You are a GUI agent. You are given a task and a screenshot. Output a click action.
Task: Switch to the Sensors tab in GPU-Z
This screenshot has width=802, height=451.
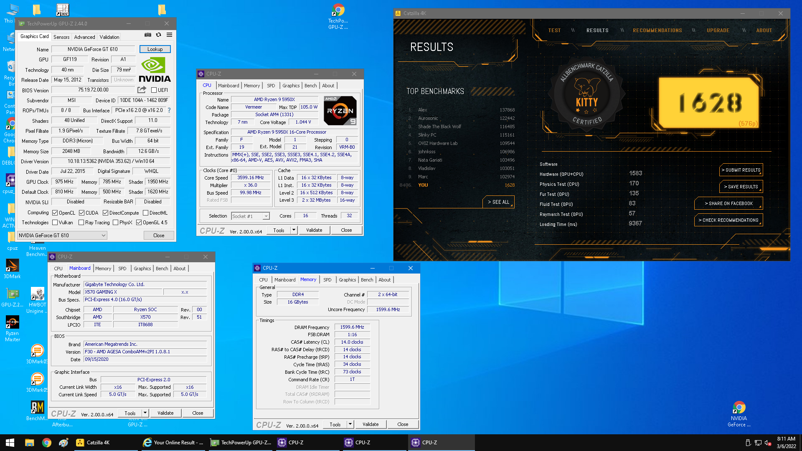coord(61,37)
